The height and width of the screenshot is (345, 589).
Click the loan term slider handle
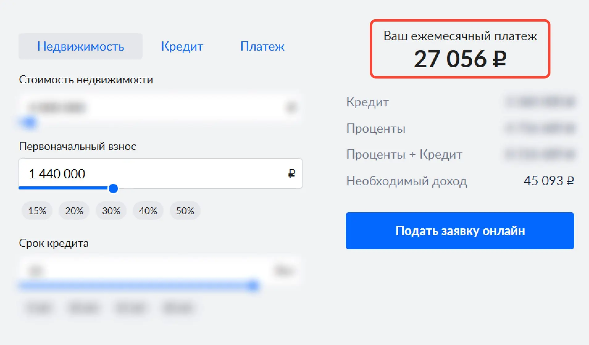[x=253, y=286]
